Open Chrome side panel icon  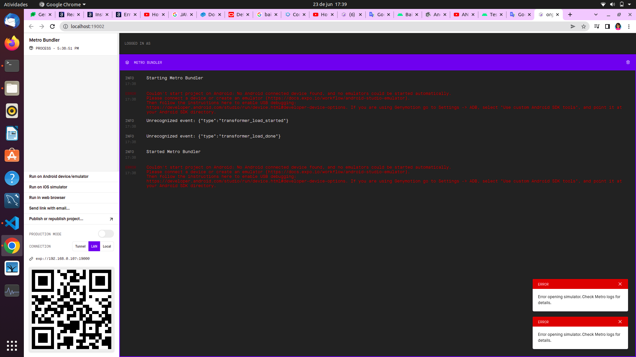607,26
